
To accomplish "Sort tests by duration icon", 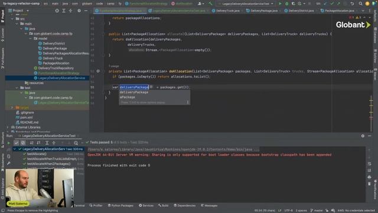I will [38, 143].
